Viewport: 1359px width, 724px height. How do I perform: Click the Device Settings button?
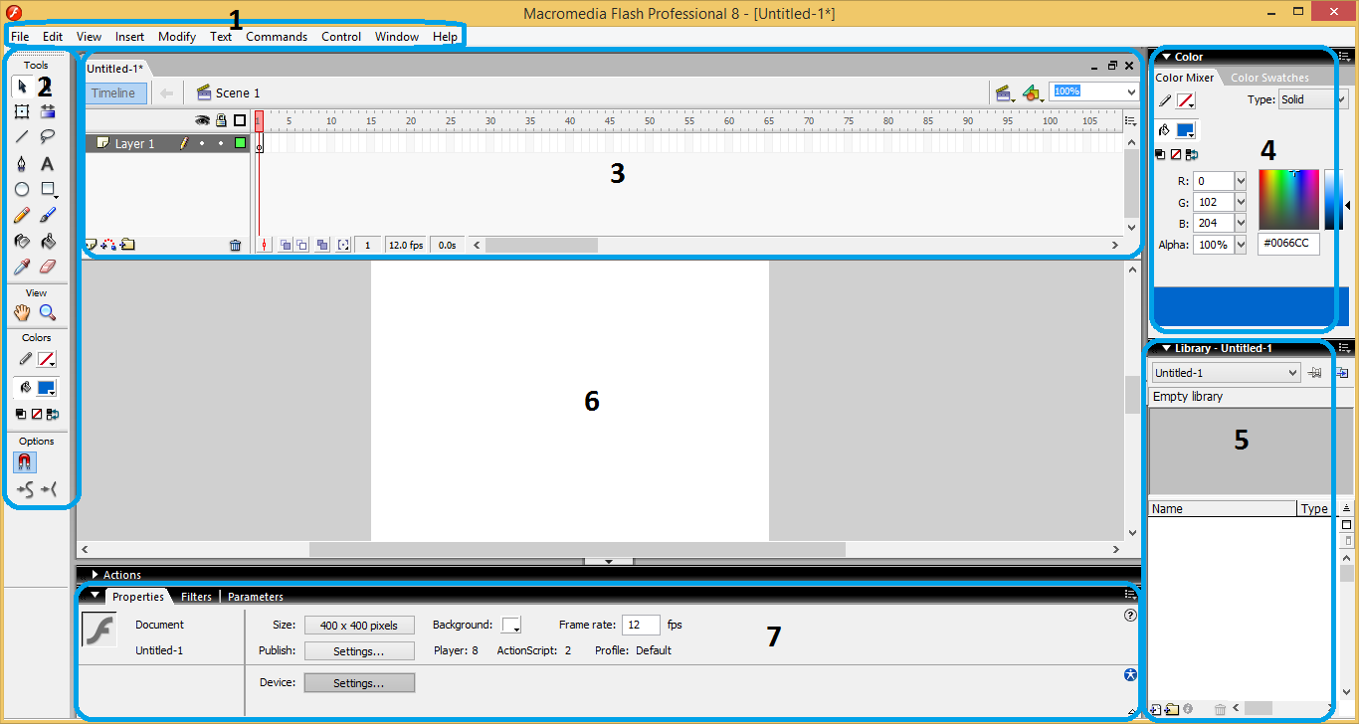coord(359,683)
